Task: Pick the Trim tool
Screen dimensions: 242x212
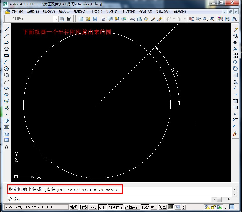Action: coord(235,88)
